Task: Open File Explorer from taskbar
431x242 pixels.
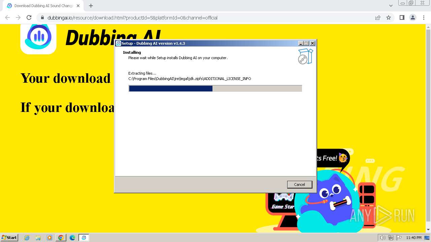Action: click(x=38, y=238)
